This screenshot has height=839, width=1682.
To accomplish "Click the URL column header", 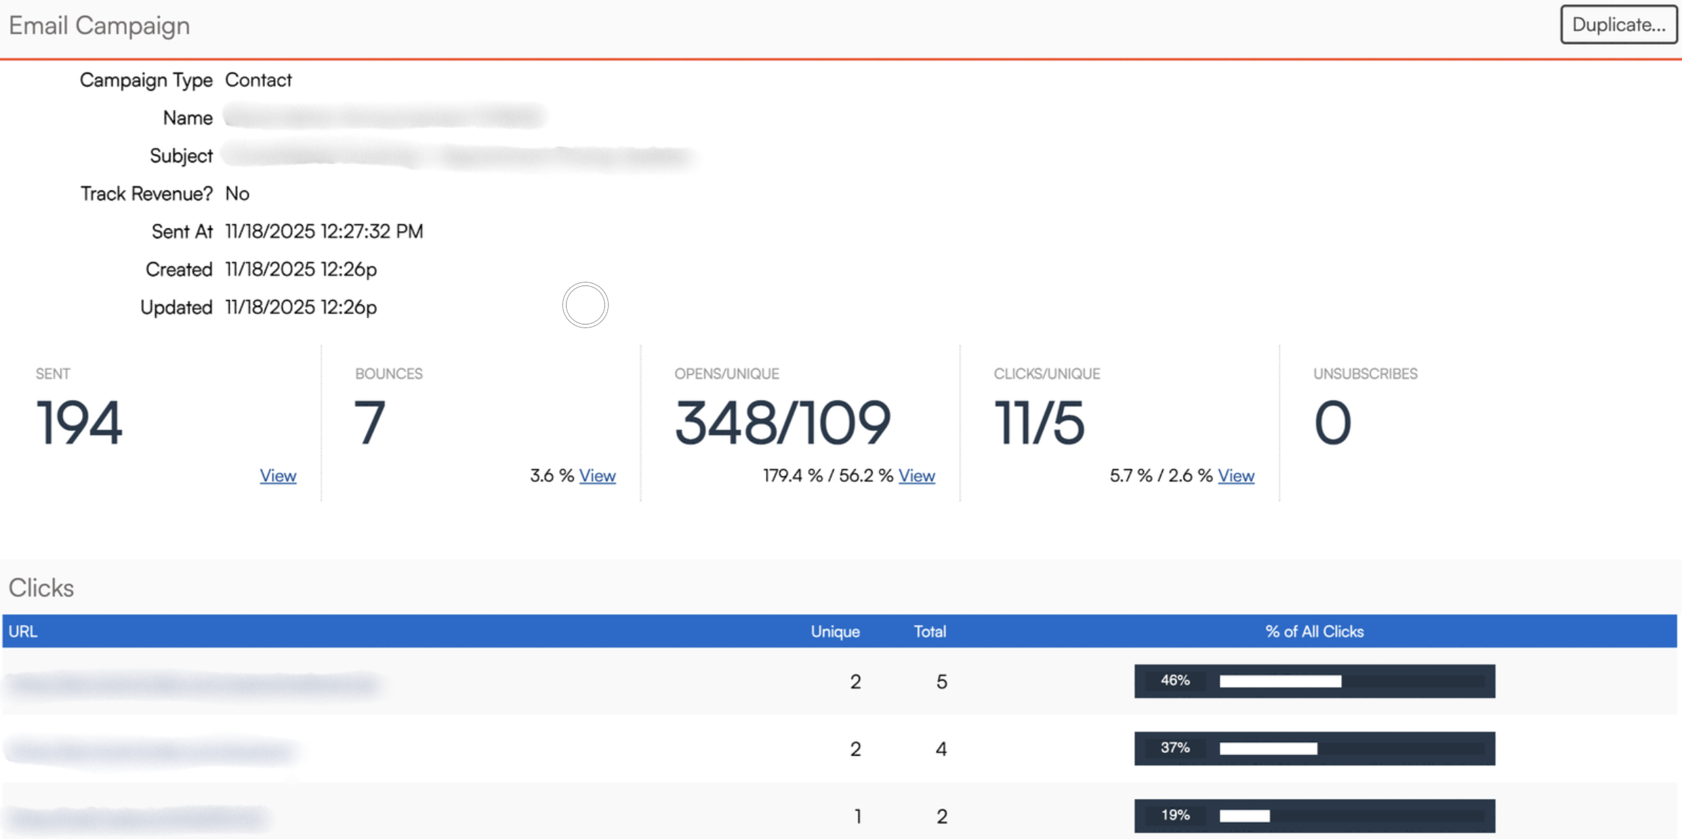I will (x=23, y=632).
